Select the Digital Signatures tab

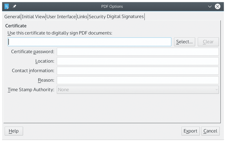[x=125, y=17]
